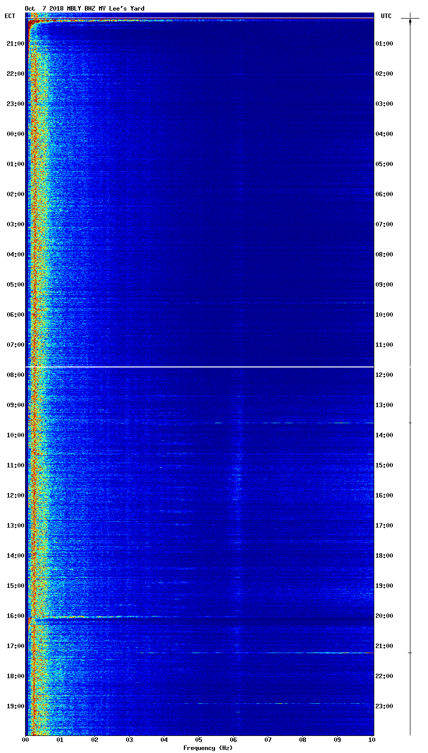The height and width of the screenshot is (753, 428).
Task: Click 13:00 on the ECT time axis
Action: pos(15,526)
